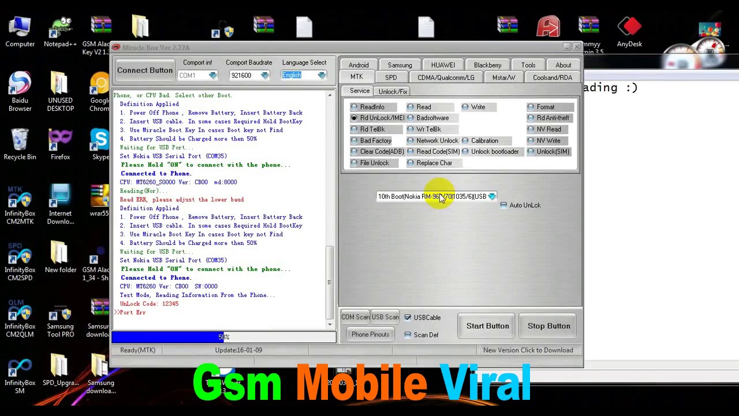This screenshot has height=416, width=739.
Task: Click the Stop Button
Action: [549, 326]
